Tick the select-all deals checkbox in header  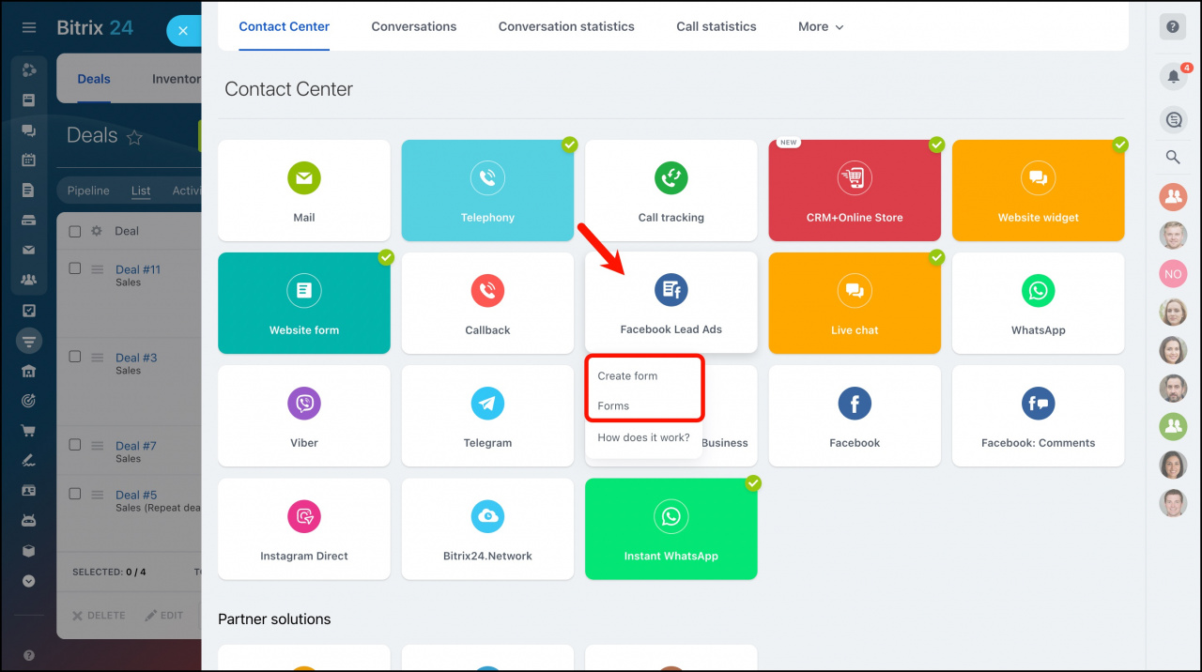click(x=75, y=231)
